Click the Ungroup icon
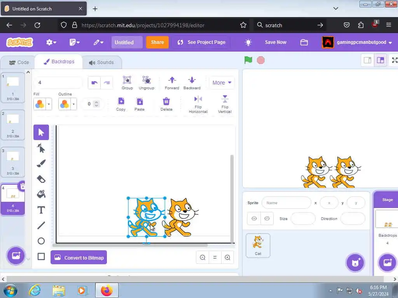 pyautogui.click(x=147, y=83)
